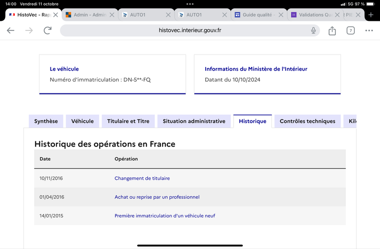The height and width of the screenshot is (249, 380).
Task: Click the Opération column header
Action: (126, 159)
